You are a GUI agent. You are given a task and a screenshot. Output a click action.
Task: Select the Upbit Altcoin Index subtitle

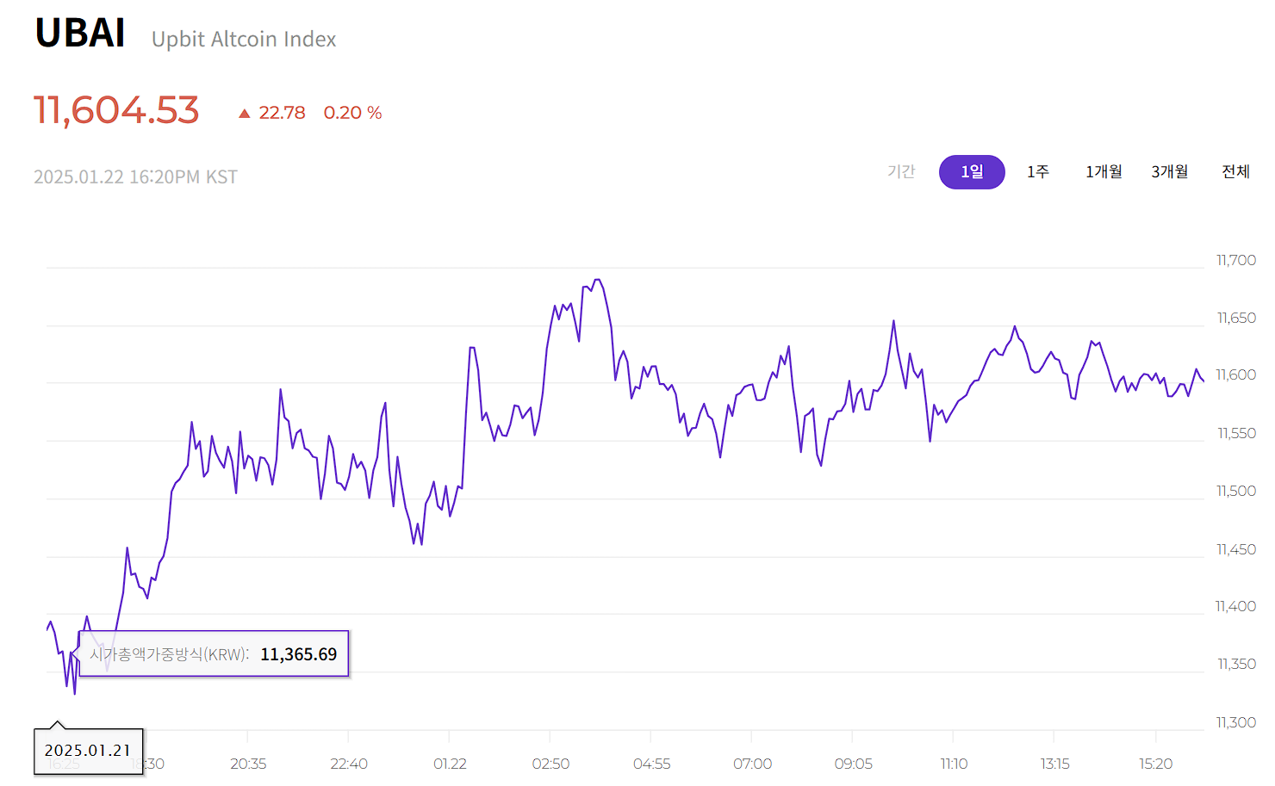[x=244, y=39]
